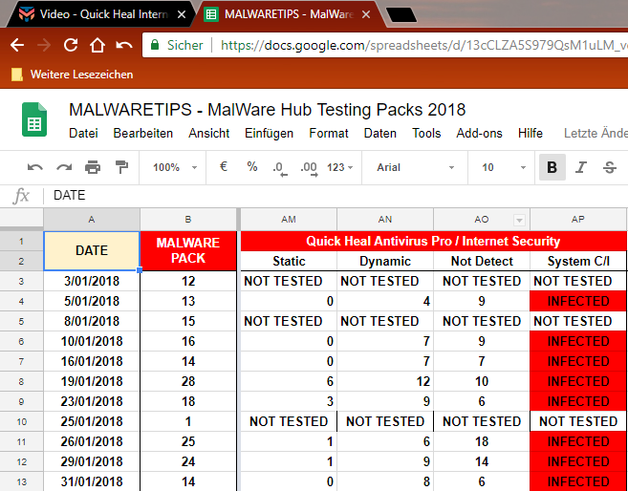The height and width of the screenshot is (491, 628).
Task: Open the browser home page icon
Action: click(97, 45)
